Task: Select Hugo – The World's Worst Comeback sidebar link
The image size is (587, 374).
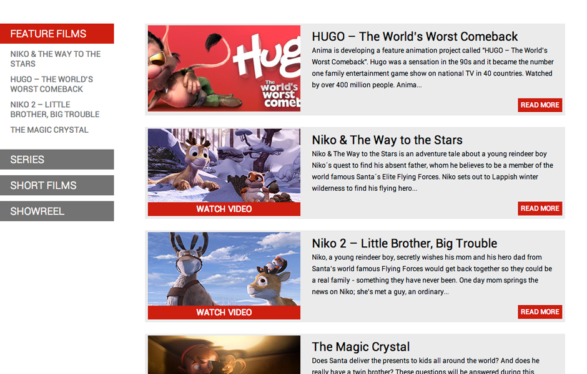Action: coord(52,84)
